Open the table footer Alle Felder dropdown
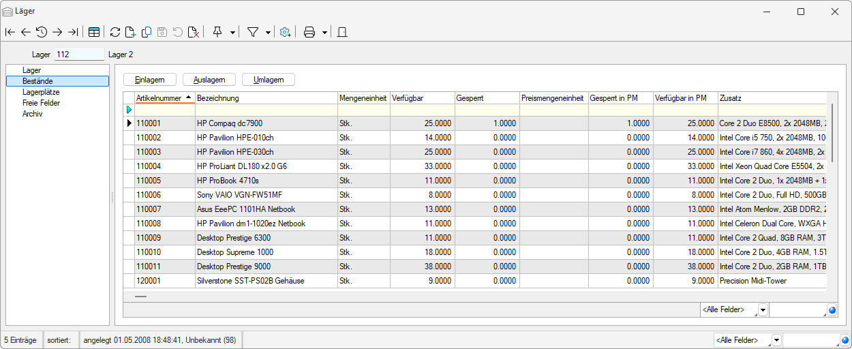The width and height of the screenshot is (852, 349). click(x=763, y=310)
